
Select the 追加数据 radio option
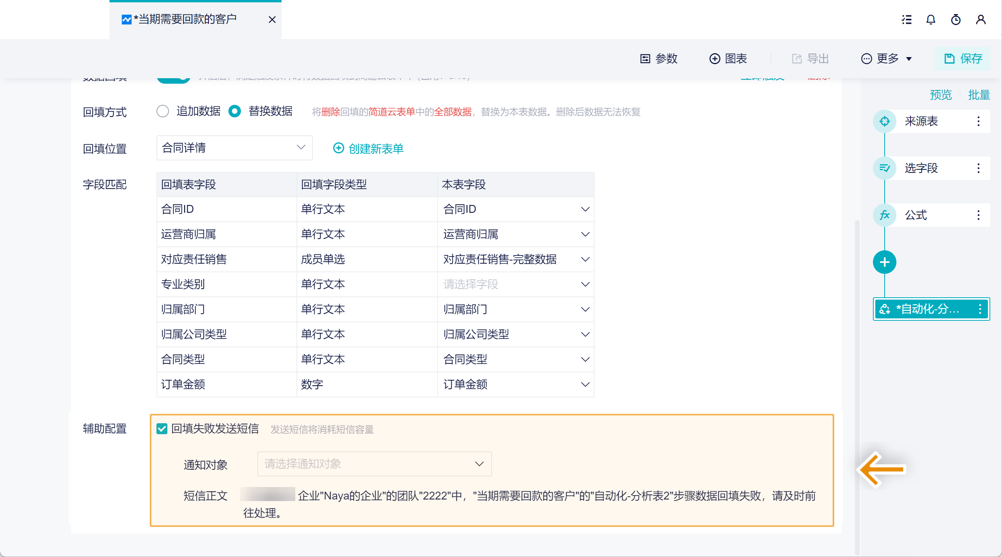click(163, 111)
